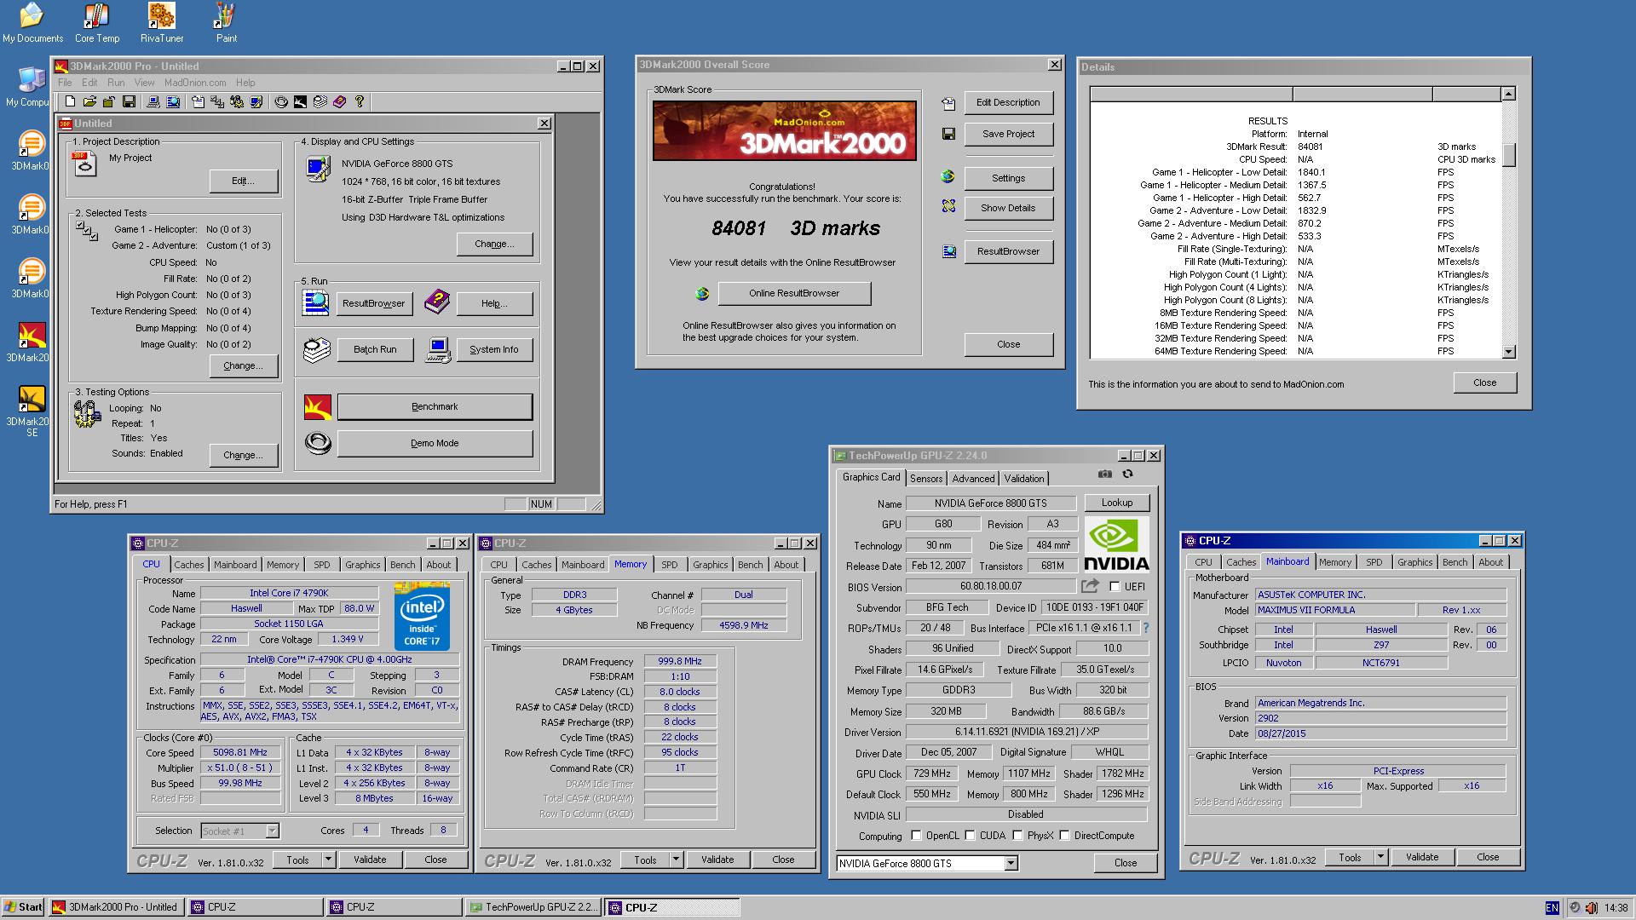Switch to the Sensors tab in GPU-Z

pos(926,479)
